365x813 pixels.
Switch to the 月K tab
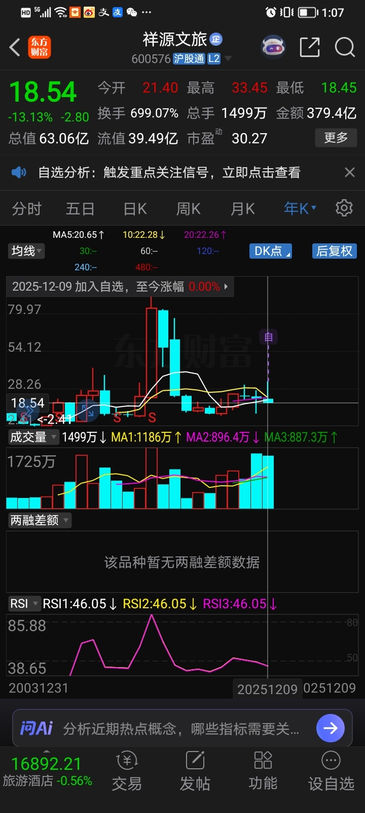point(243,209)
